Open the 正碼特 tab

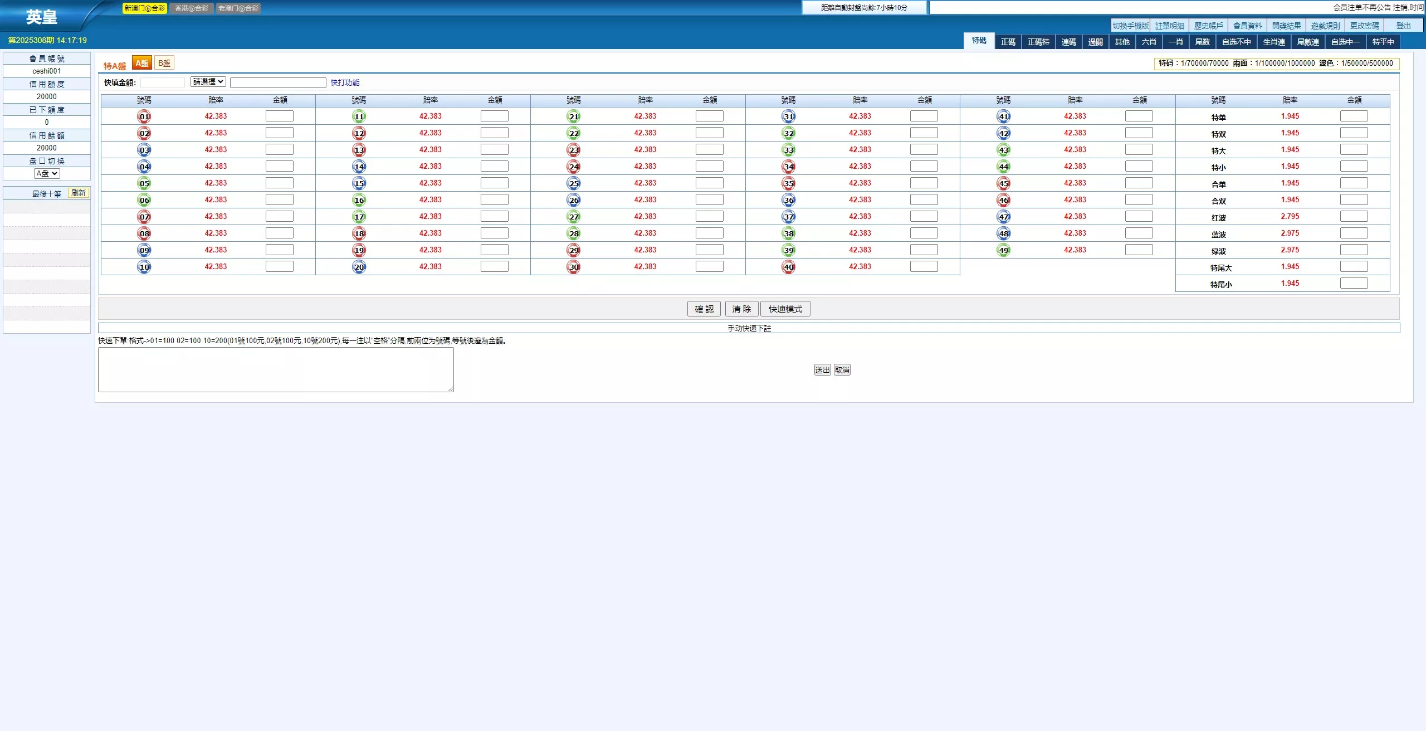click(x=1038, y=42)
